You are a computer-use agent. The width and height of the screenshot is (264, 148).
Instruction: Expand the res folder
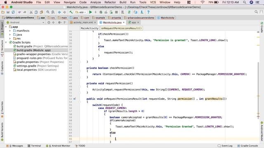pos(10,38)
